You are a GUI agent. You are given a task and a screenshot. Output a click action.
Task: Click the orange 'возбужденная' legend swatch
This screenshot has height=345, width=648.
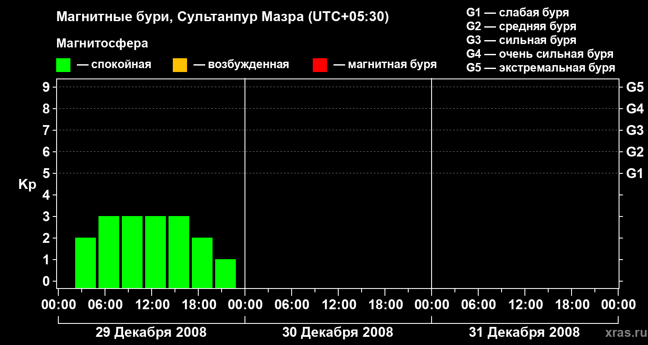tap(180, 65)
